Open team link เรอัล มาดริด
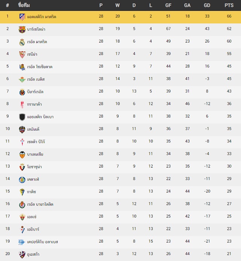This screenshot has width=241, height=261. 37,42
